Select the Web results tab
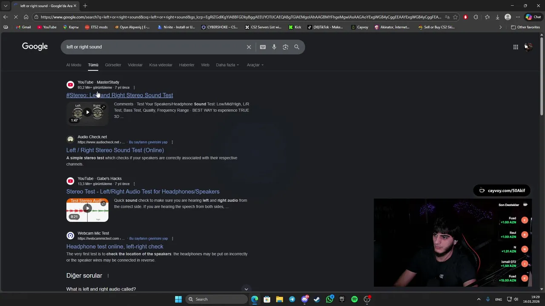This screenshot has height=306, width=545. [x=205, y=65]
